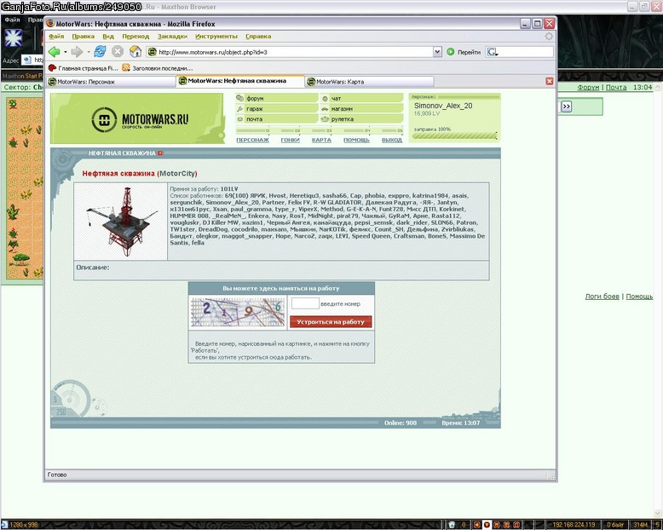The width and height of the screenshot is (663, 530).
Task: Expand the double-arrow button in Maxthon page
Action: tap(566, 107)
